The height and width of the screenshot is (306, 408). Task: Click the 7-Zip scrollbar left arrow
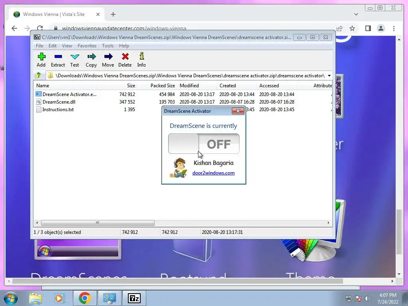tap(37, 223)
